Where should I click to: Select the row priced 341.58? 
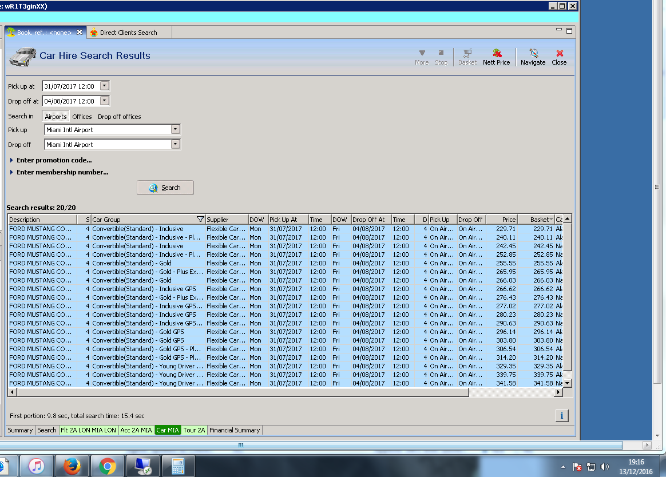tap(286, 383)
